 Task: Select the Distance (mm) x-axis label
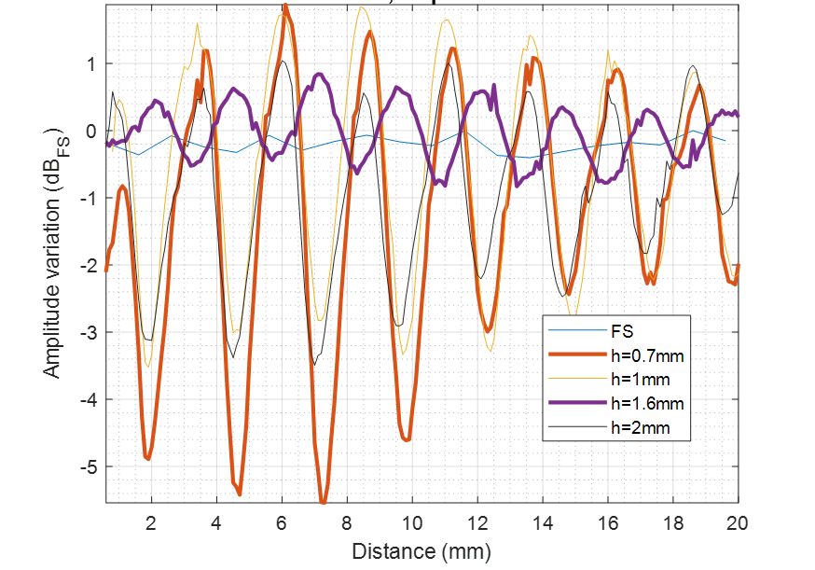(x=421, y=550)
